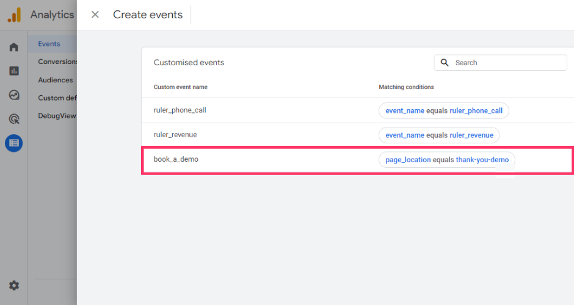Open the Reports bar chart icon
Viewport: 574px width, 305px height.
coord(13,71)
